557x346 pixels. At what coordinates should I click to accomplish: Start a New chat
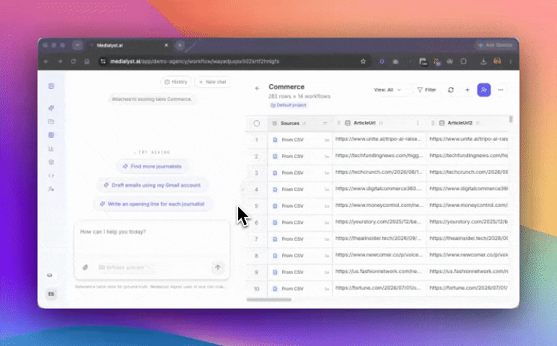tap(212, 82)
